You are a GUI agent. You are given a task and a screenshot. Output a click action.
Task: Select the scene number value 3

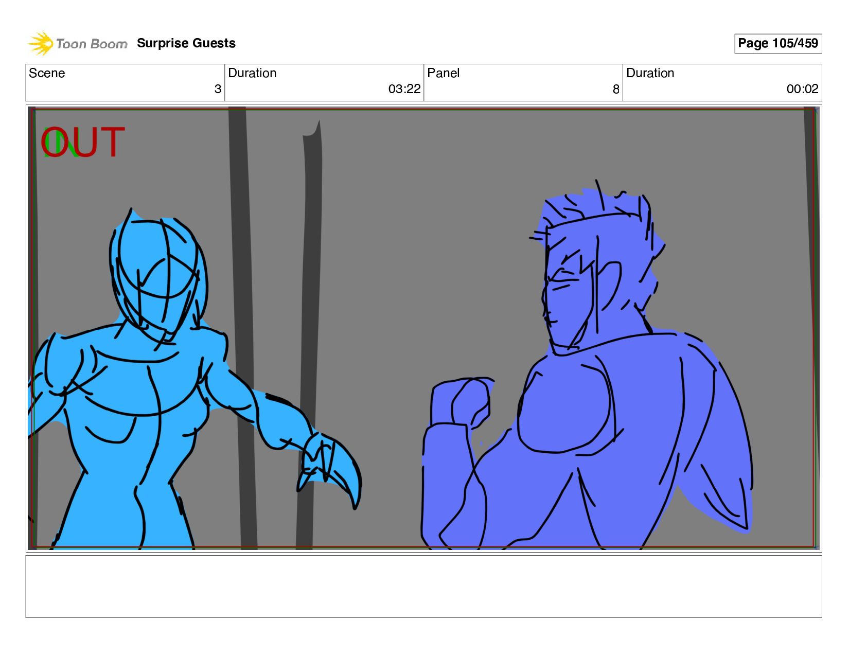tap(218, 89)
